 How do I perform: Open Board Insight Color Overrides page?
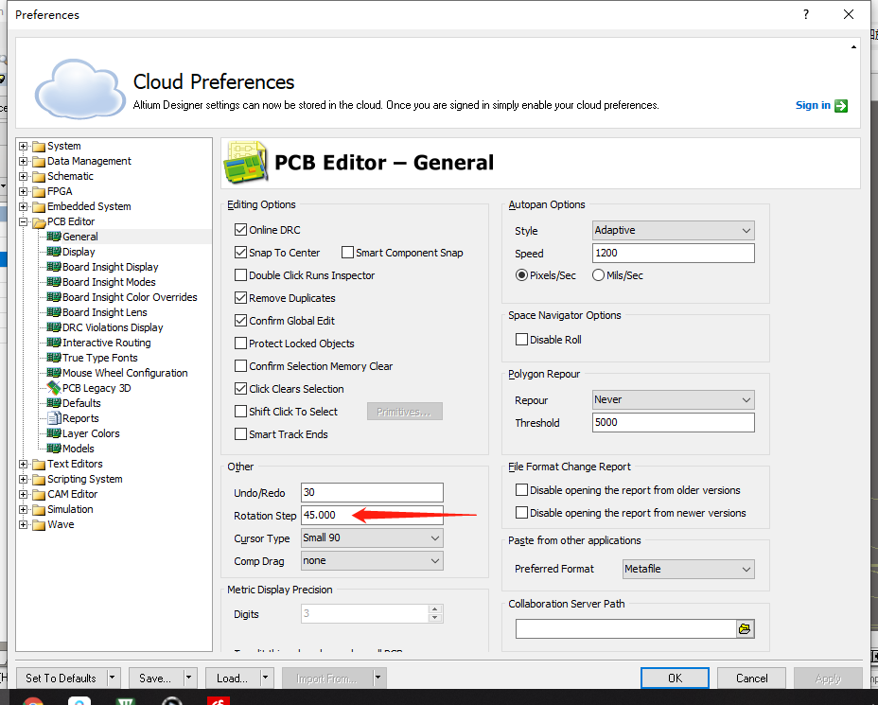tap(130, 297)
